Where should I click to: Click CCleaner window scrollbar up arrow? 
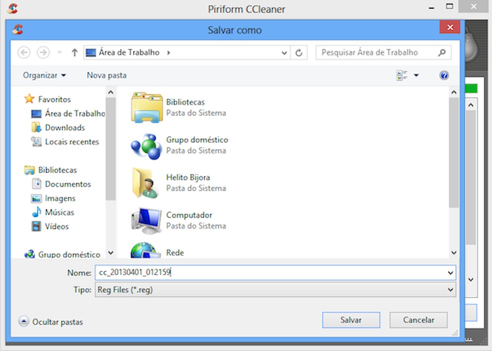click(470, 105)
